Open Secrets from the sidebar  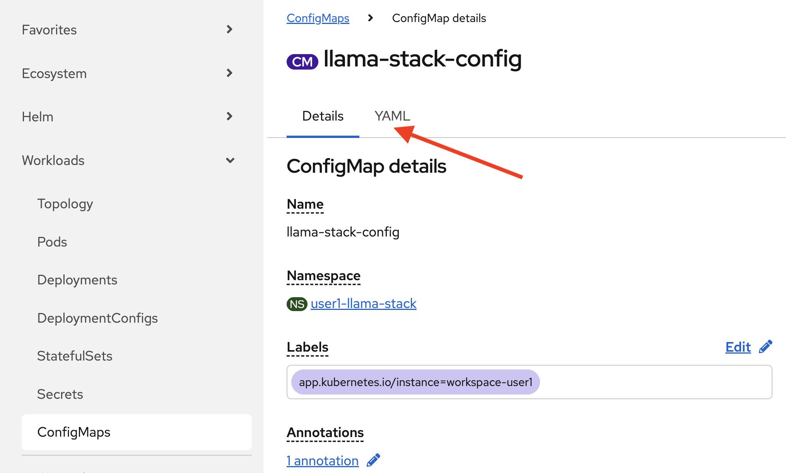point(60,394)
